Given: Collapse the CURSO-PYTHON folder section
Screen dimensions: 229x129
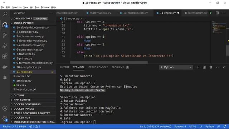Looking at the screenshot, I should [x=33, y=23].
